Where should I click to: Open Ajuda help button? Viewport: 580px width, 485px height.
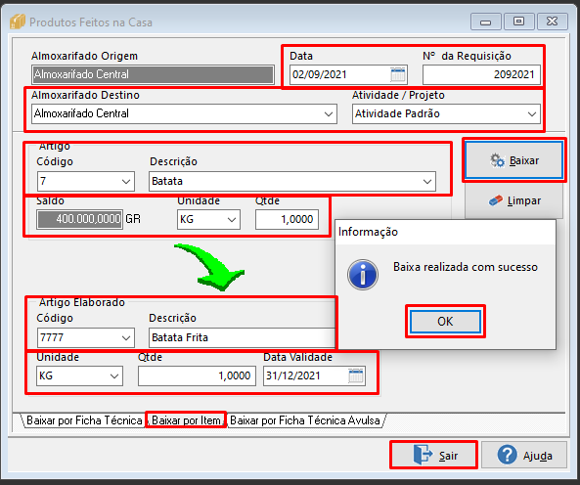coord(524,455)
